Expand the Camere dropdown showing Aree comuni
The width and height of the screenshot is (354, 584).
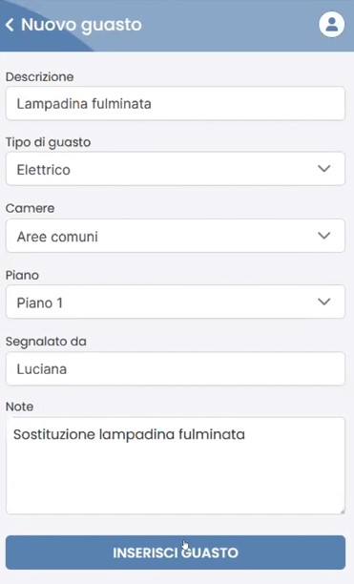point(176,236)
